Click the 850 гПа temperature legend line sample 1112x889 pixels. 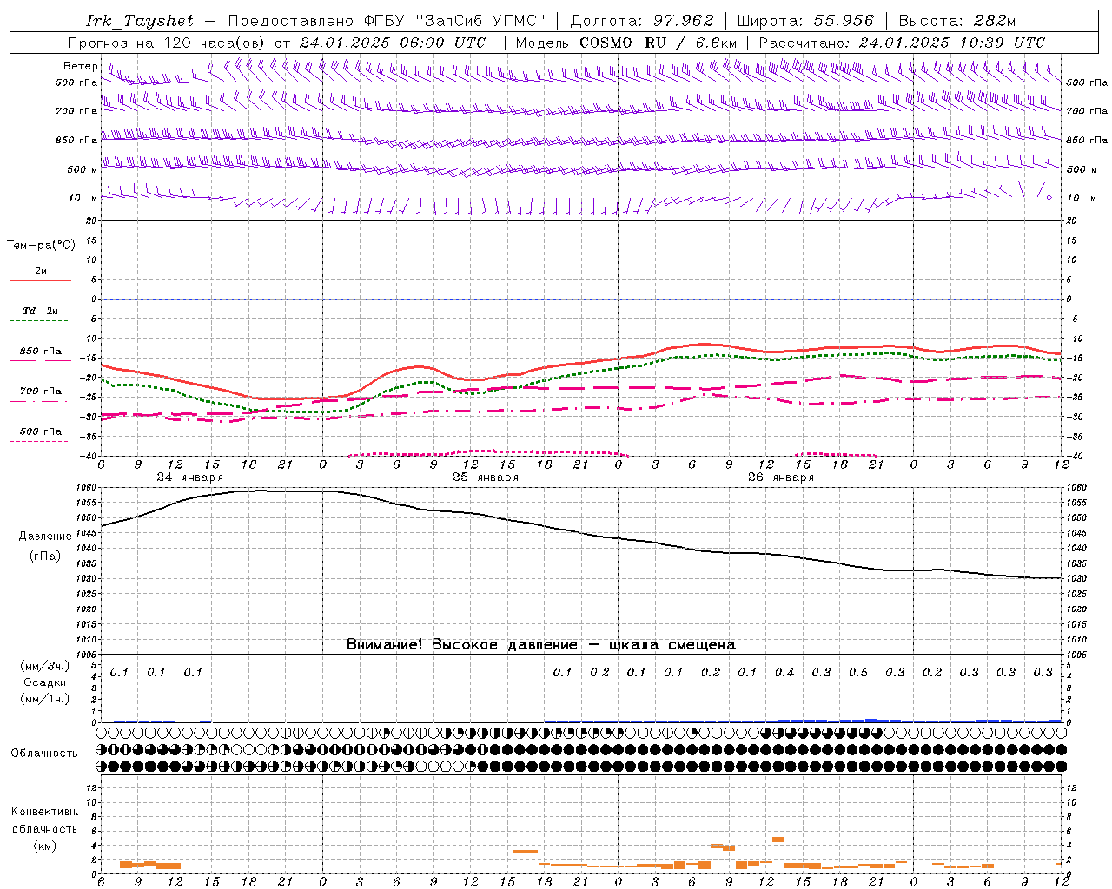coord(40,361)
